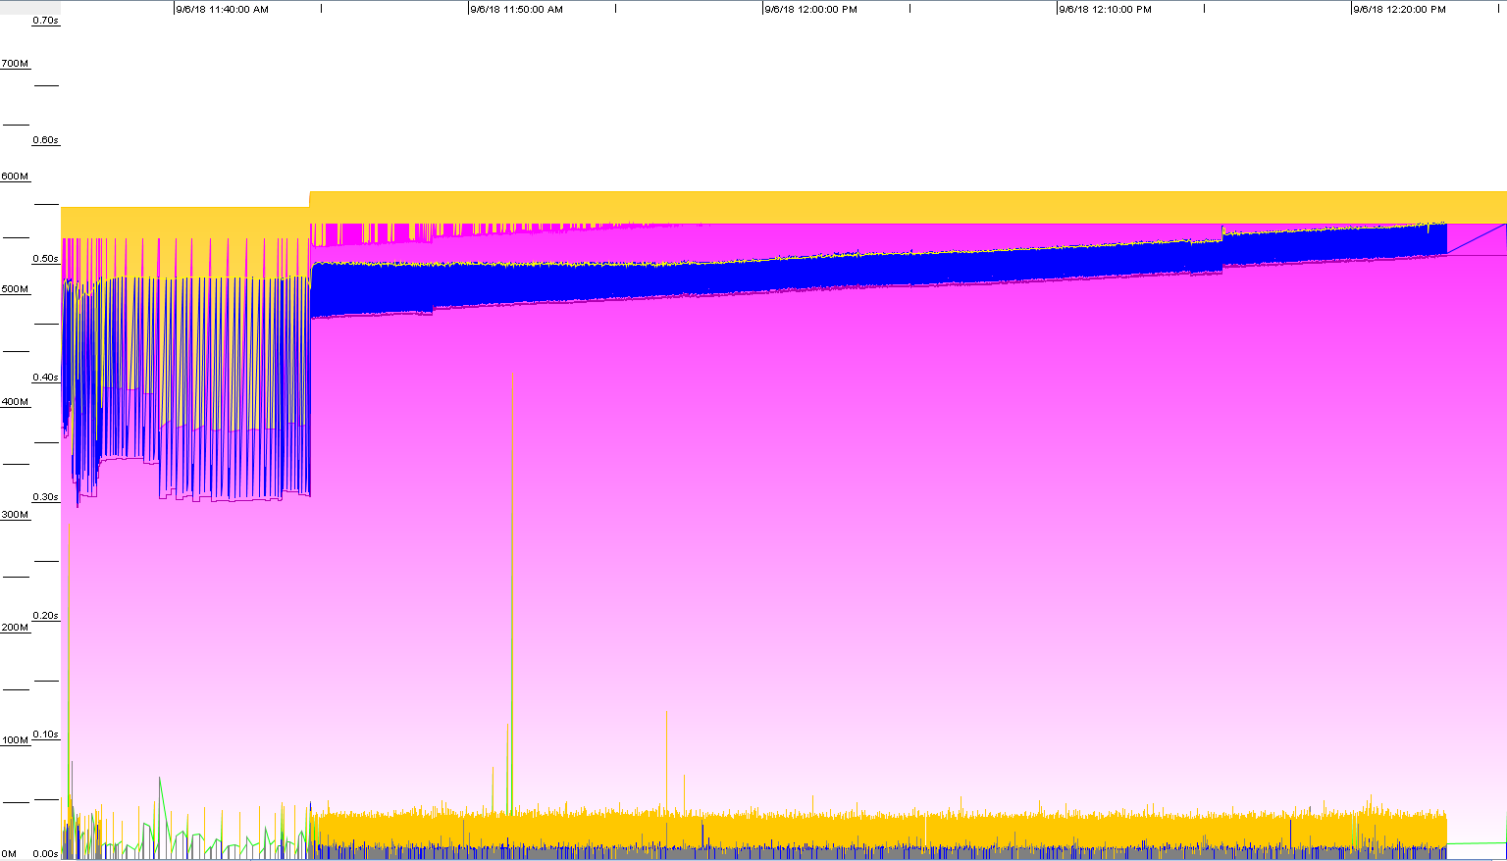Click the 11:50:00 AM timestamp label
The width and height of the screenshot is (1507, 861).
tap(516, 10)
